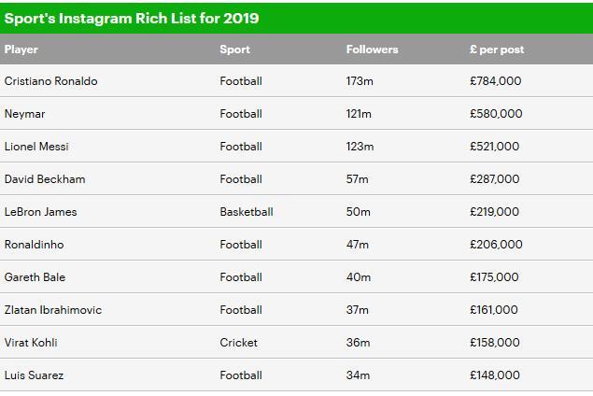Click the Sport column header

(x=235, y=49)
